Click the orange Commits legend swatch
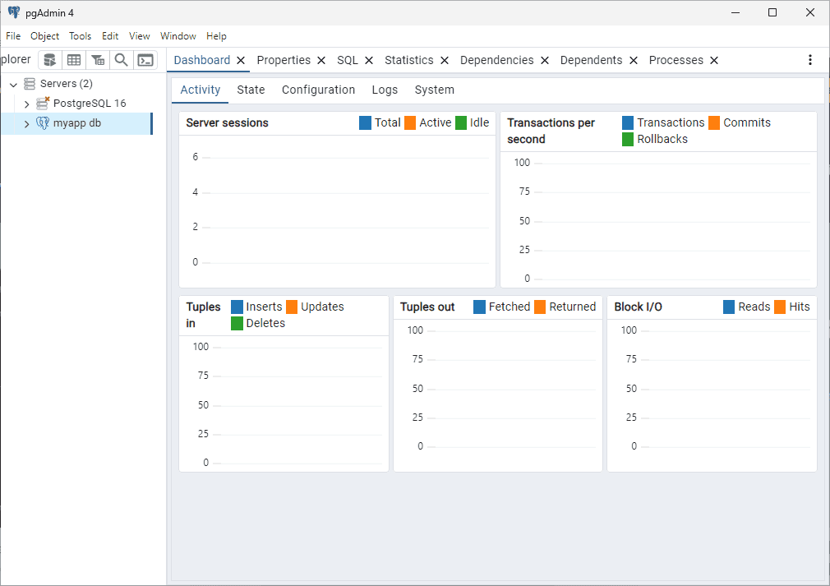Screen dimensions: 830x586 tap(714, 122)
